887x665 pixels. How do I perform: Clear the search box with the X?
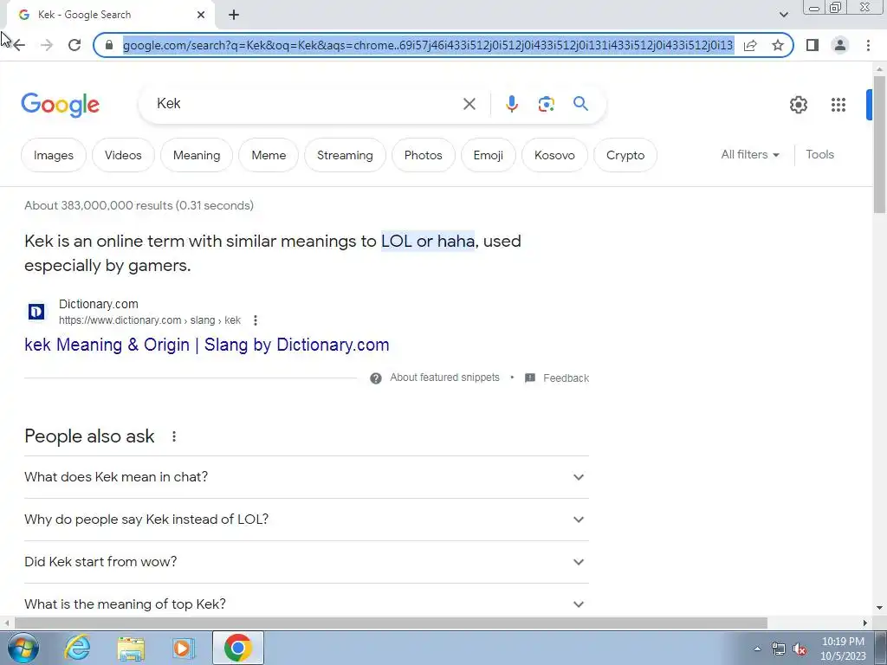pos(469,104)
